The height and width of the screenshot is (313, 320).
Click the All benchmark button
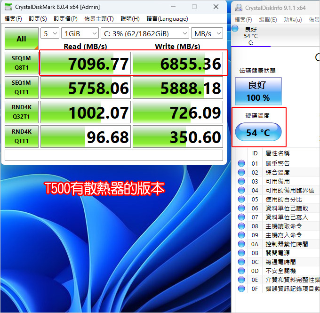[22, 39]
